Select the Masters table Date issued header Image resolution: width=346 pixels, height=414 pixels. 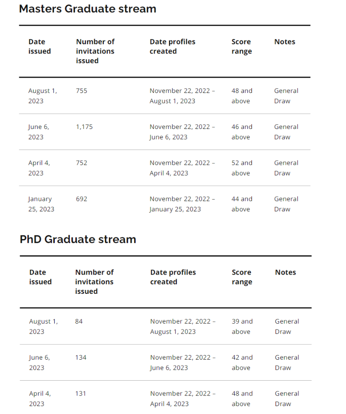(x=39, y=46)
